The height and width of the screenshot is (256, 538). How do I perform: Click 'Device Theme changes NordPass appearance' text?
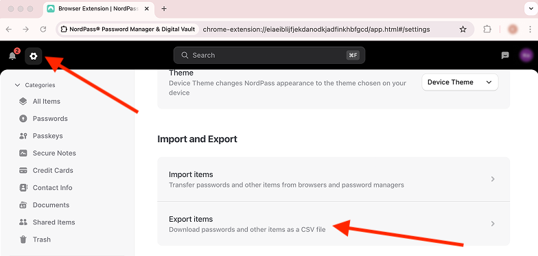click(x=288, y=88)
